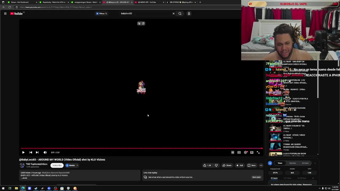Open the taskbar clock and date

click(334, 188)
